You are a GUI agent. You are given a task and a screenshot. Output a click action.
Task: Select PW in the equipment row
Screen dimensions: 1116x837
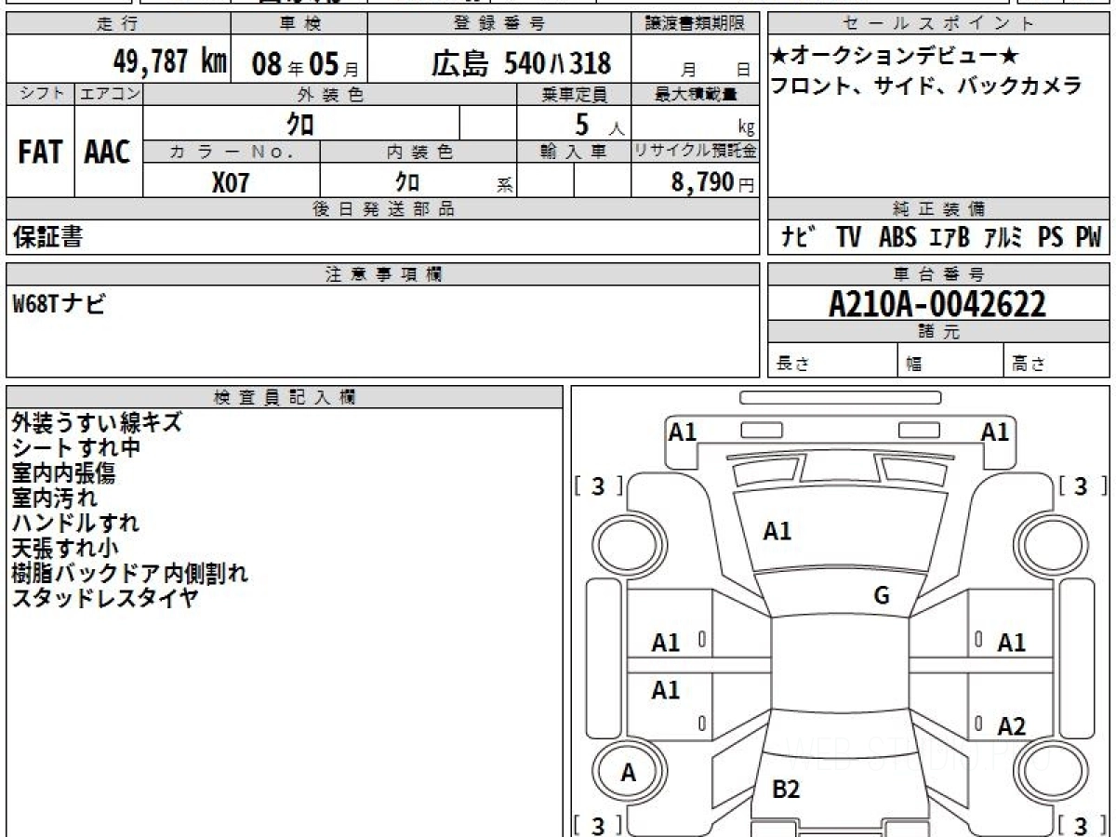(x=1089, y=237)
